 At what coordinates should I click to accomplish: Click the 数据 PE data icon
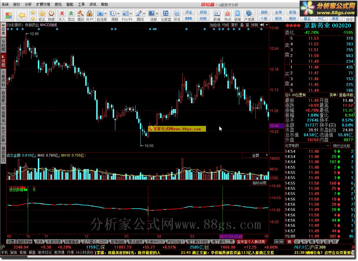[217, 15]
